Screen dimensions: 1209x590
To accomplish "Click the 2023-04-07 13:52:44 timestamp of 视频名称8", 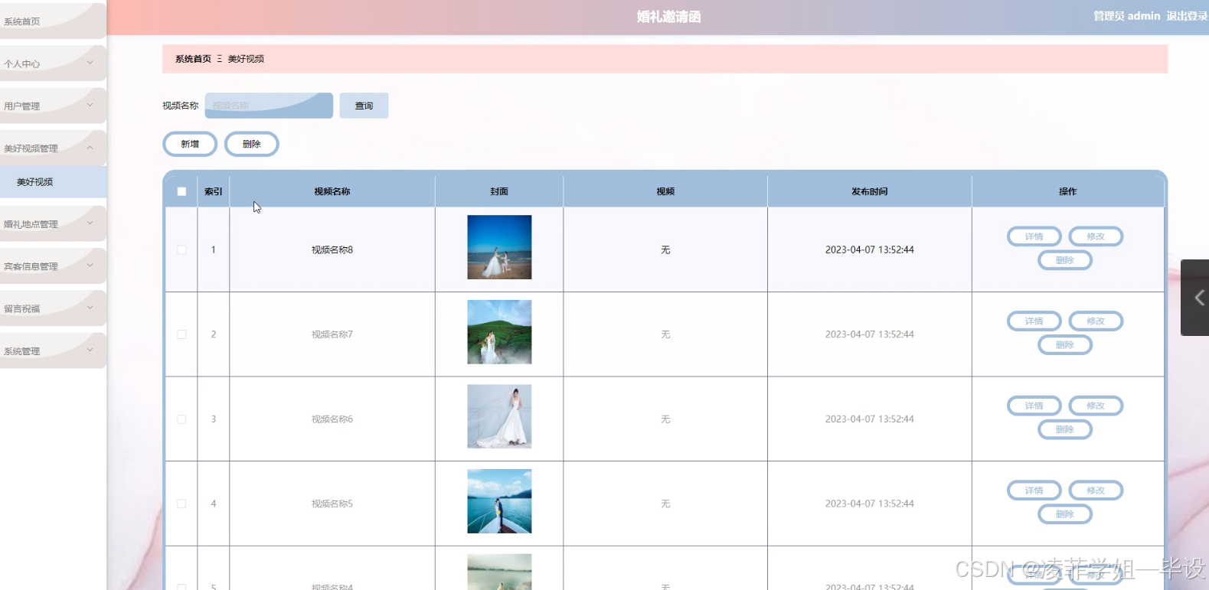I will [869, 249].
